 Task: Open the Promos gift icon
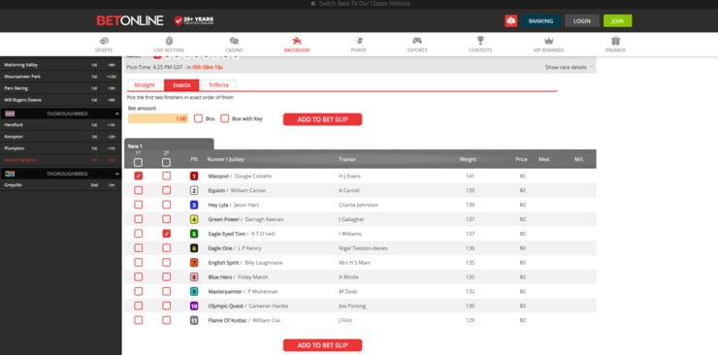pos(615,41)
